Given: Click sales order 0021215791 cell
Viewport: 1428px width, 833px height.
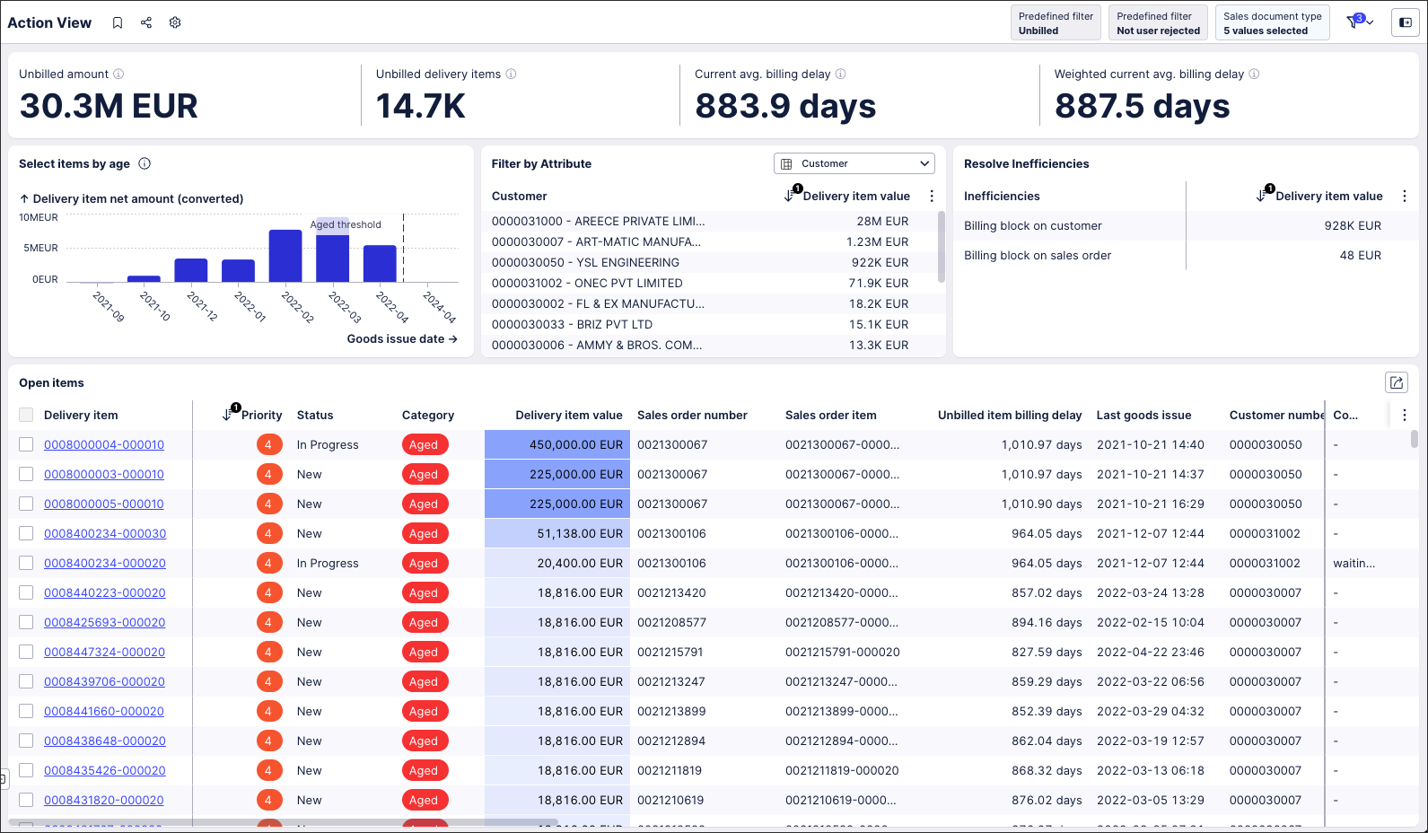Looking at the screenshot, I should click(670, 652).
